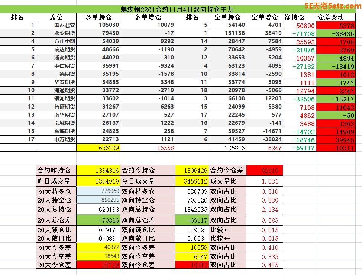362x275 pixels.
Task: Select yellow cell 1396426
Action: point(192,171)
